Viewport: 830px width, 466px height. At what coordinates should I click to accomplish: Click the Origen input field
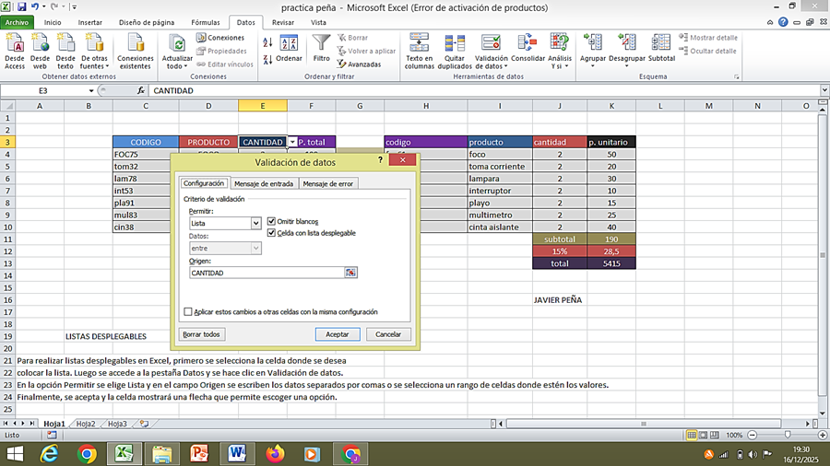coord(266,273)
